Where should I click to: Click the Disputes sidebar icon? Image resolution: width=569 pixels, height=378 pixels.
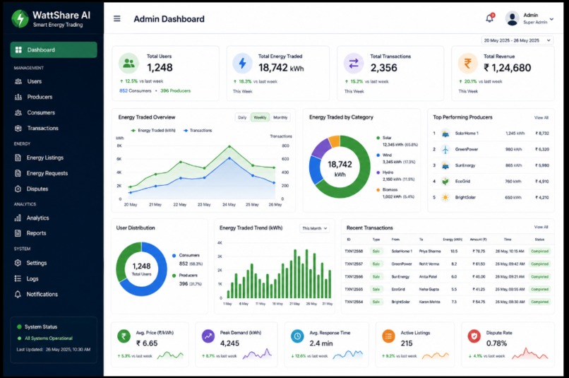tap(18, 189)
